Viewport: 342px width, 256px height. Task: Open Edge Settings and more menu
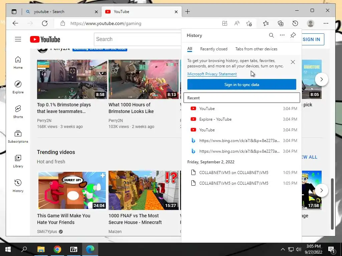(326, 23)
